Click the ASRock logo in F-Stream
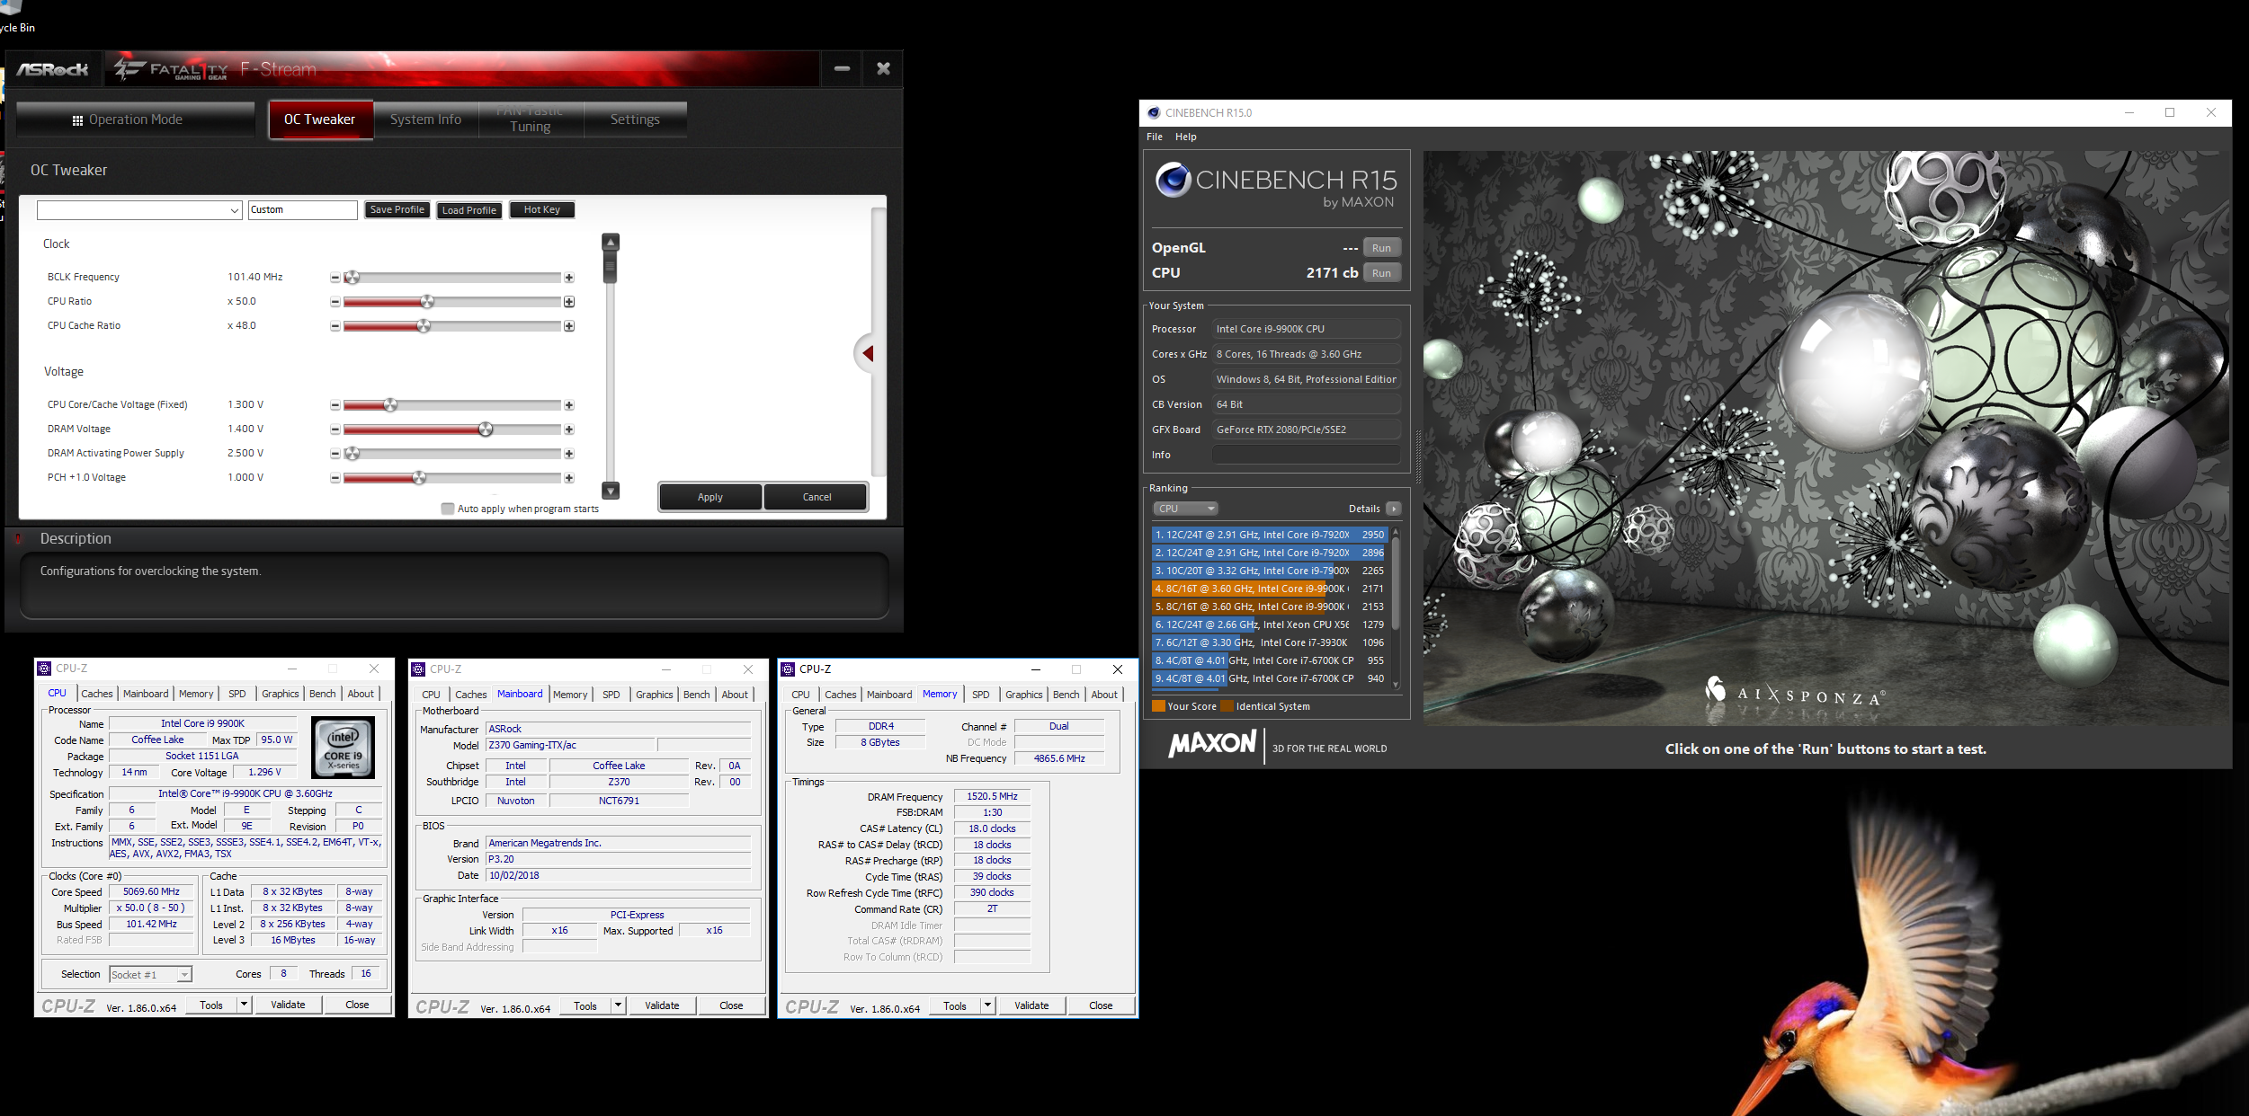Screen dimensions: 2249x1116 point(53,69)
